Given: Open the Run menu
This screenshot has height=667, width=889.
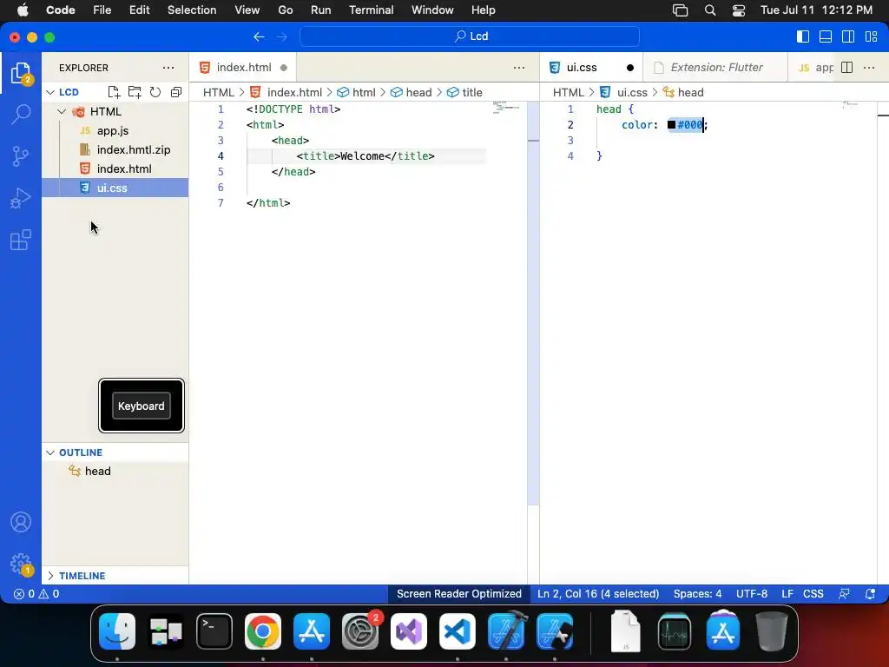Looking at the screenshot, I should click(321, 10).
